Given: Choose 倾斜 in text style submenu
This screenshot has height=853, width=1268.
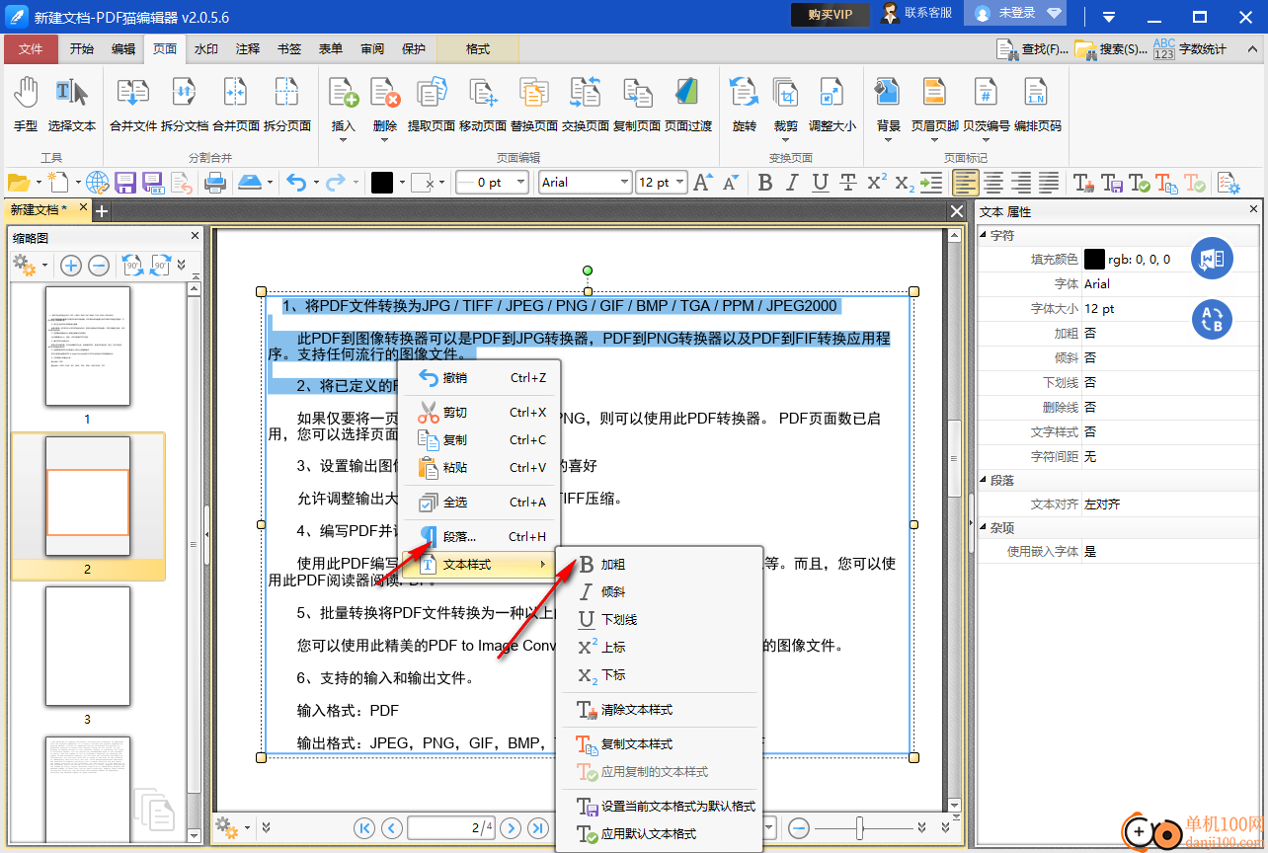Looking at the screenshot, I should click(x=660, y=592).
